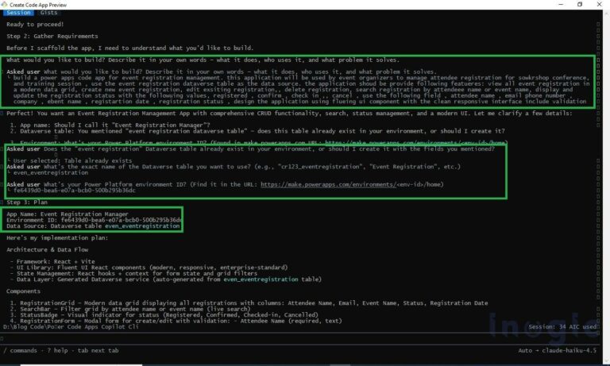Click 'Here's my implementation plan:' text
The width and height of the screenshot is (610, 366).
(57, 237)
